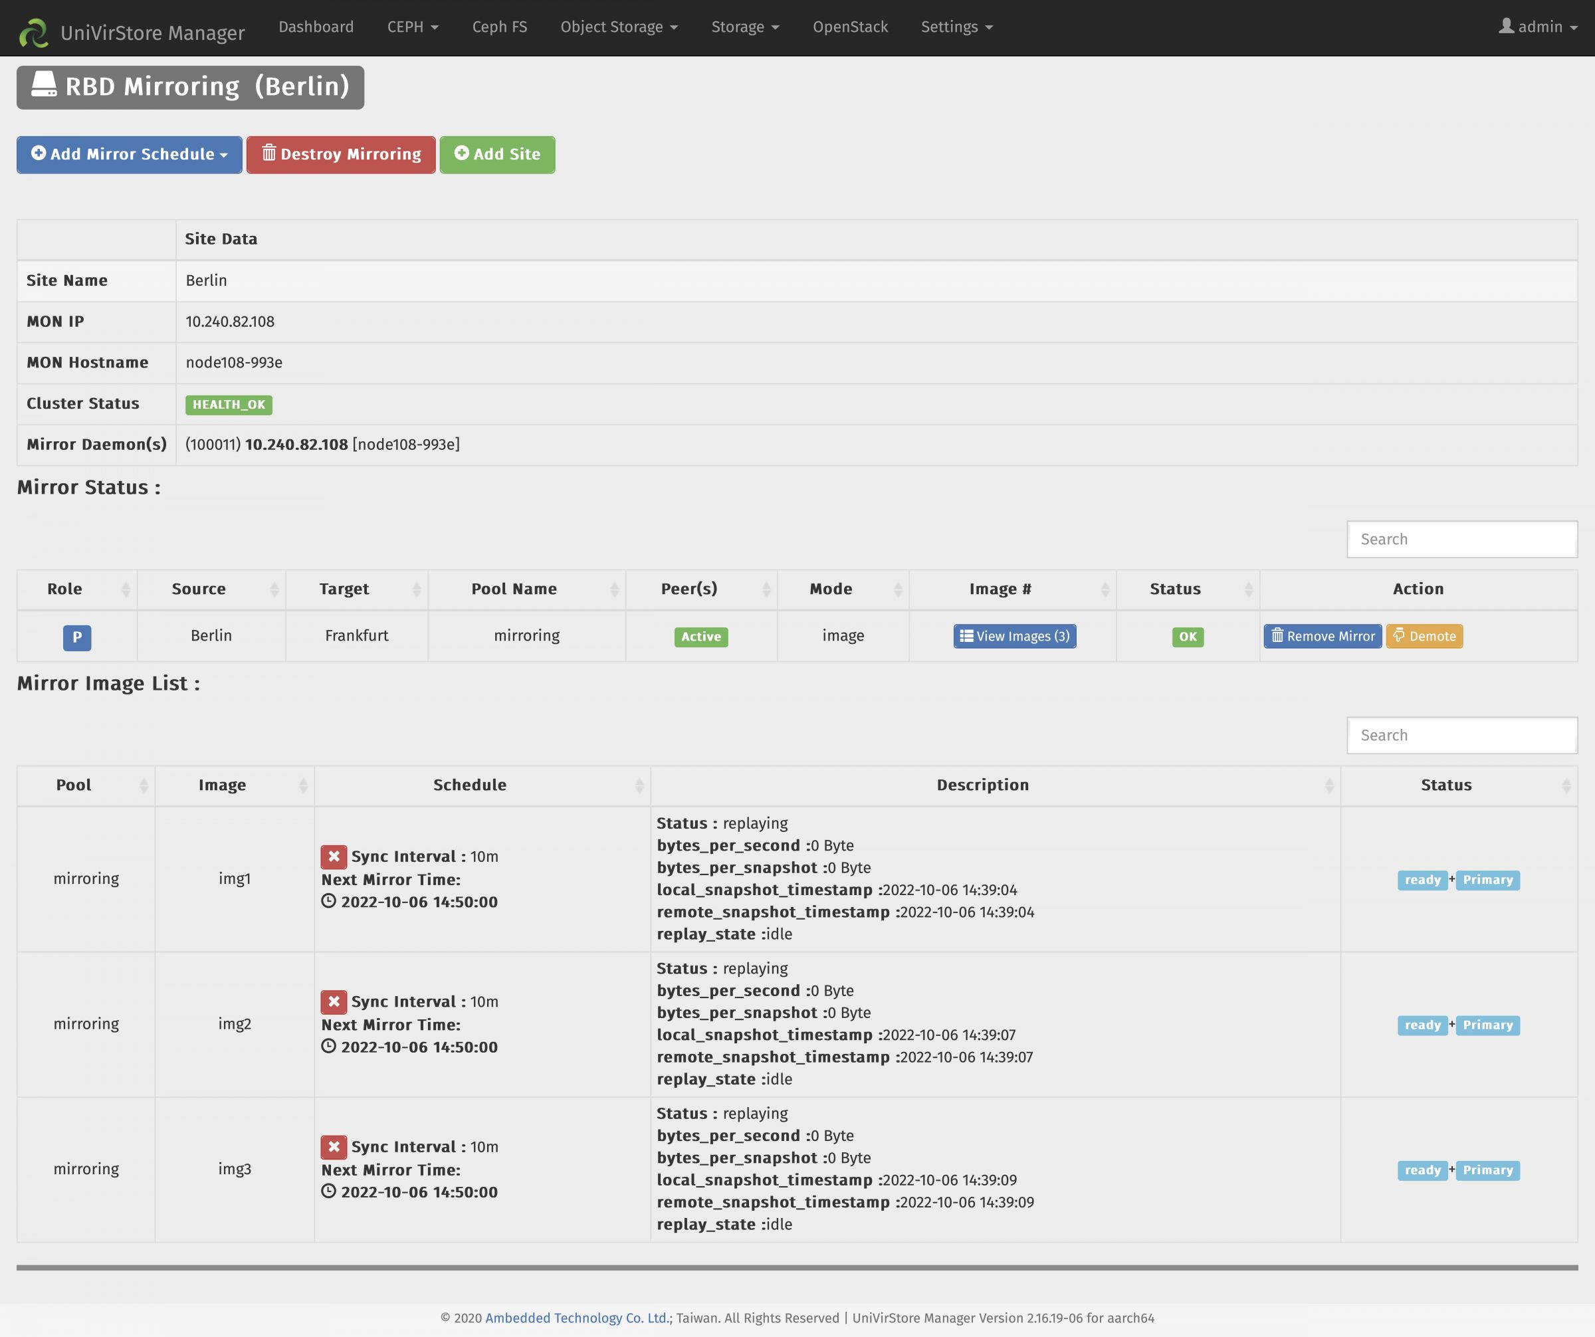Go to the Dashboard menu item
Image resolution: width=1595 pixels, height=1337 pixels.
coord(316,27)
